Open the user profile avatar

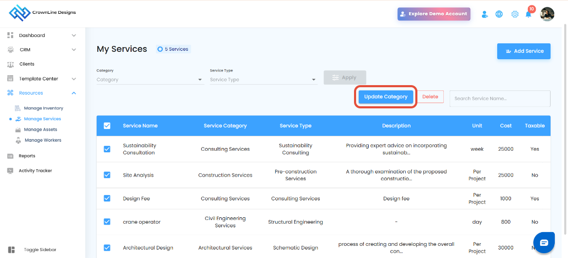click(547, 14)
